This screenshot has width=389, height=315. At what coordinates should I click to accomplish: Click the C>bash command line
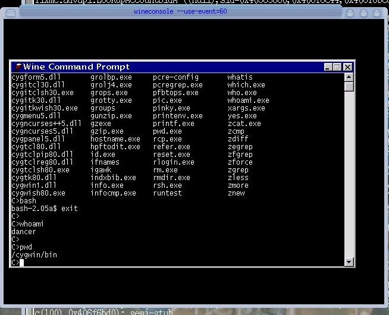click(24, 201)
